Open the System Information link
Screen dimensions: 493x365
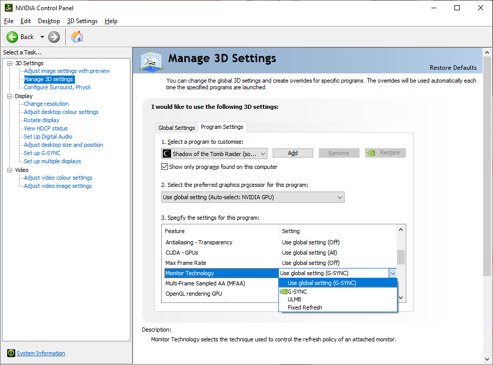[x=41, y=353]
